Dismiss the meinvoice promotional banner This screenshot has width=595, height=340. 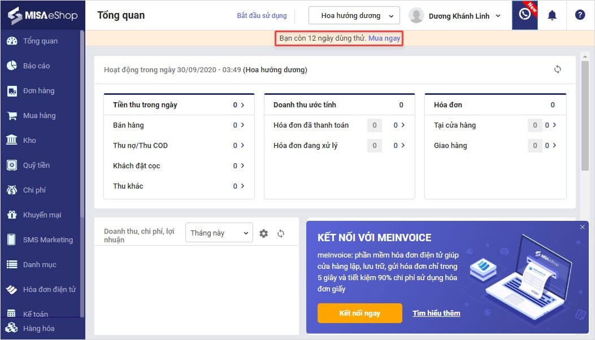pyautogui.click(x=583, y=226)
